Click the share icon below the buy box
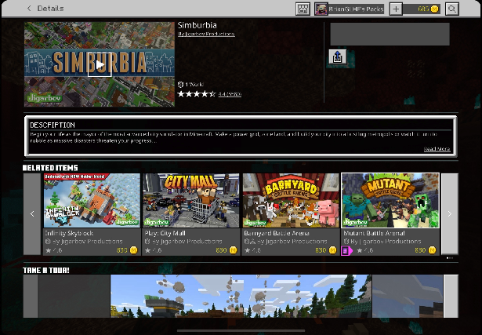Screen dimensions: 482x335 click(337, 56)
